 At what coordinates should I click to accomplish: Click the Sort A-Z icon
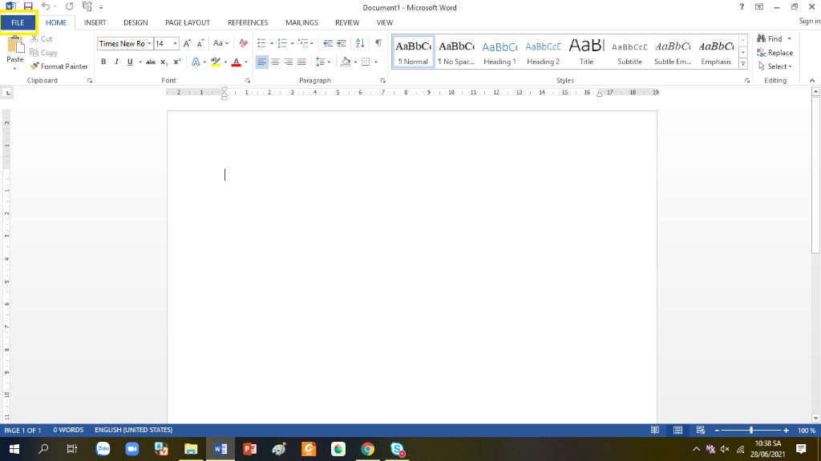click(x=360, y=43)
